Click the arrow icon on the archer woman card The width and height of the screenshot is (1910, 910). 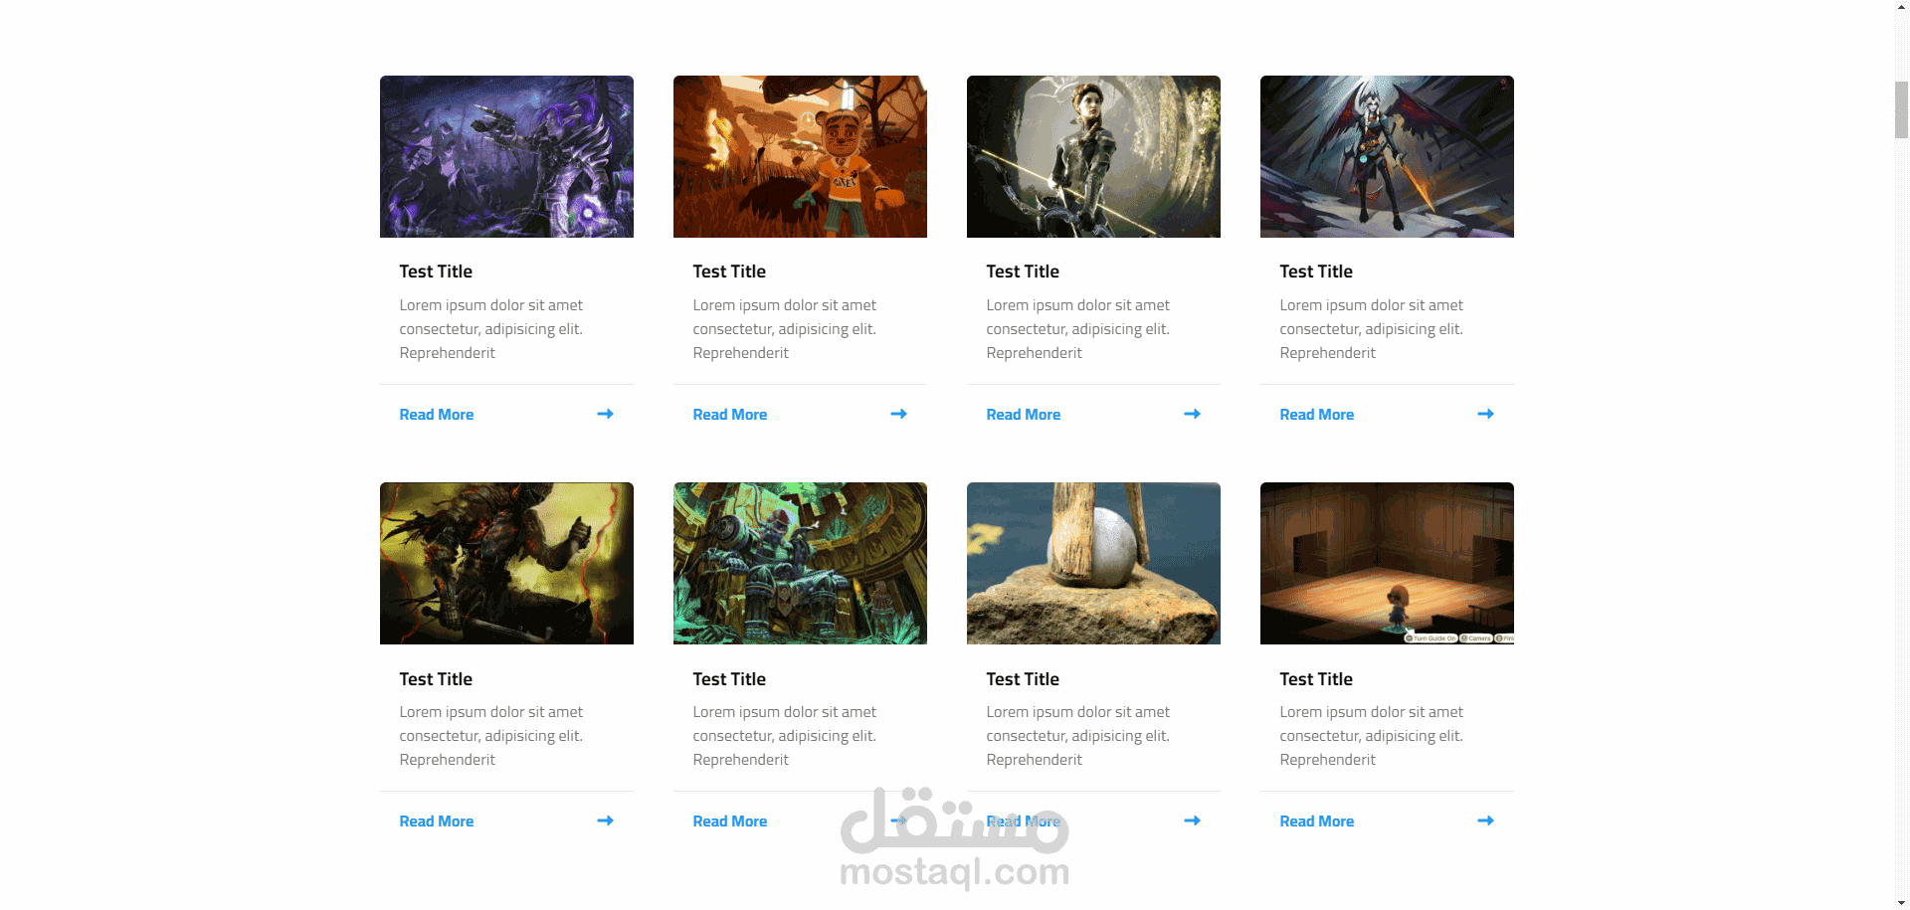coord(1192,414)
